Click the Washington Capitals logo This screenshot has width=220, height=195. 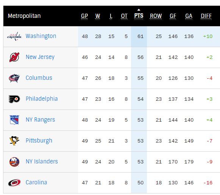point(14,36)
